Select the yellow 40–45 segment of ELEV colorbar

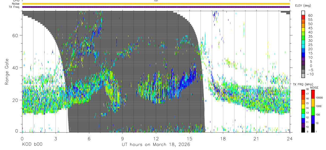pos(303,30)
